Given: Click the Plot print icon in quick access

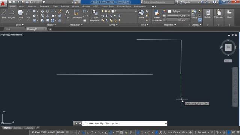Looking at the screenshot, I should click(x=27, y=2).
